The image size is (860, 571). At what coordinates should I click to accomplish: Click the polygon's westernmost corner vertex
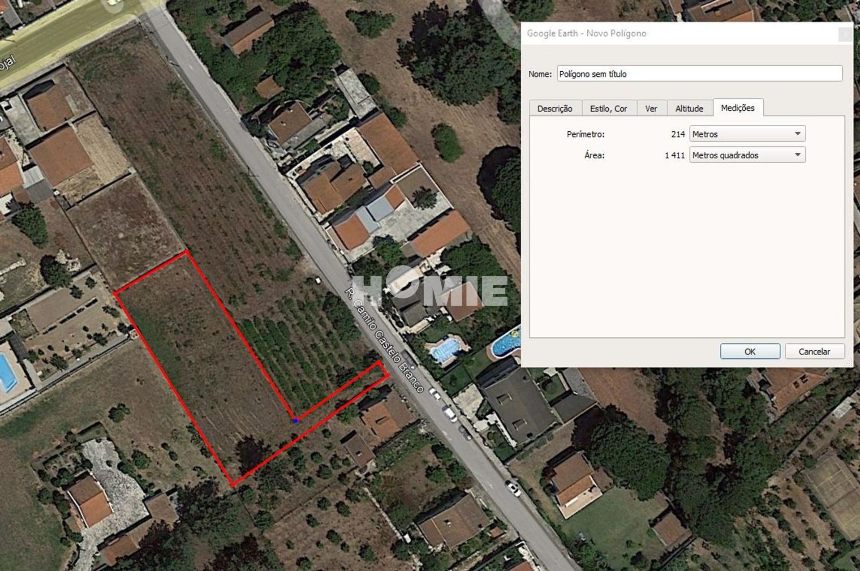coord(115,294)
